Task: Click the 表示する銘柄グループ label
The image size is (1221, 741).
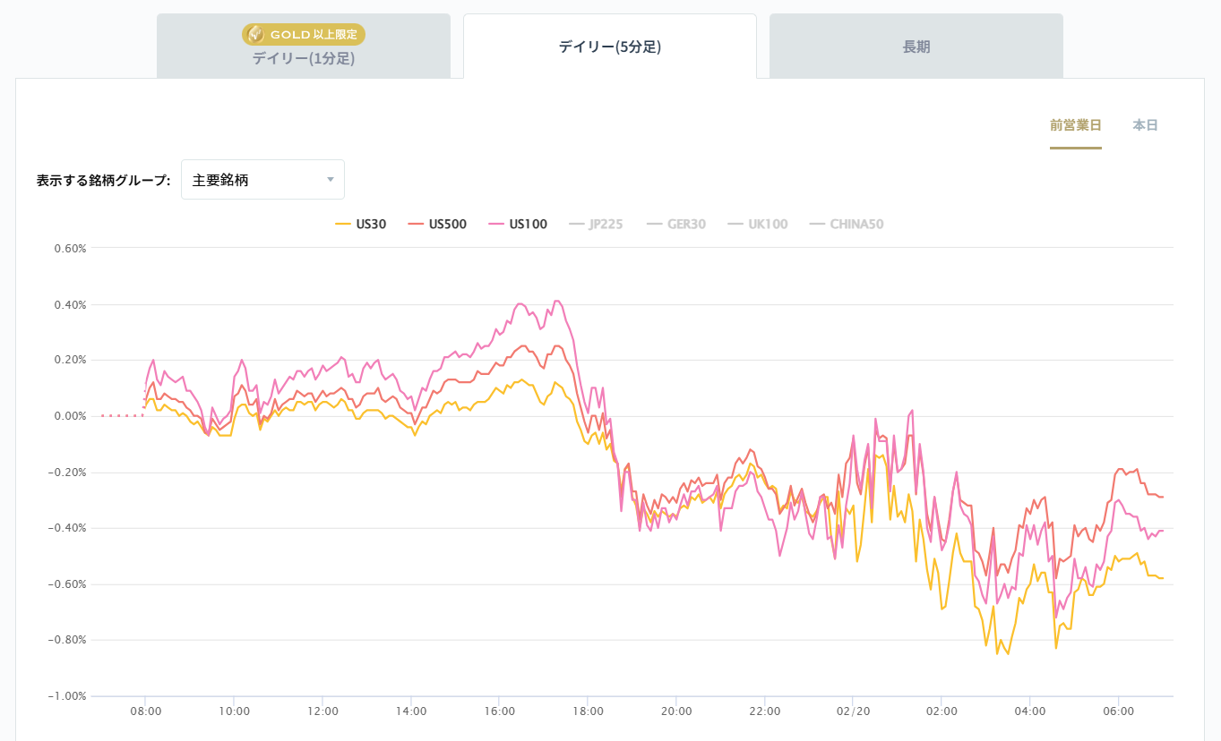Action: (103, 180)
